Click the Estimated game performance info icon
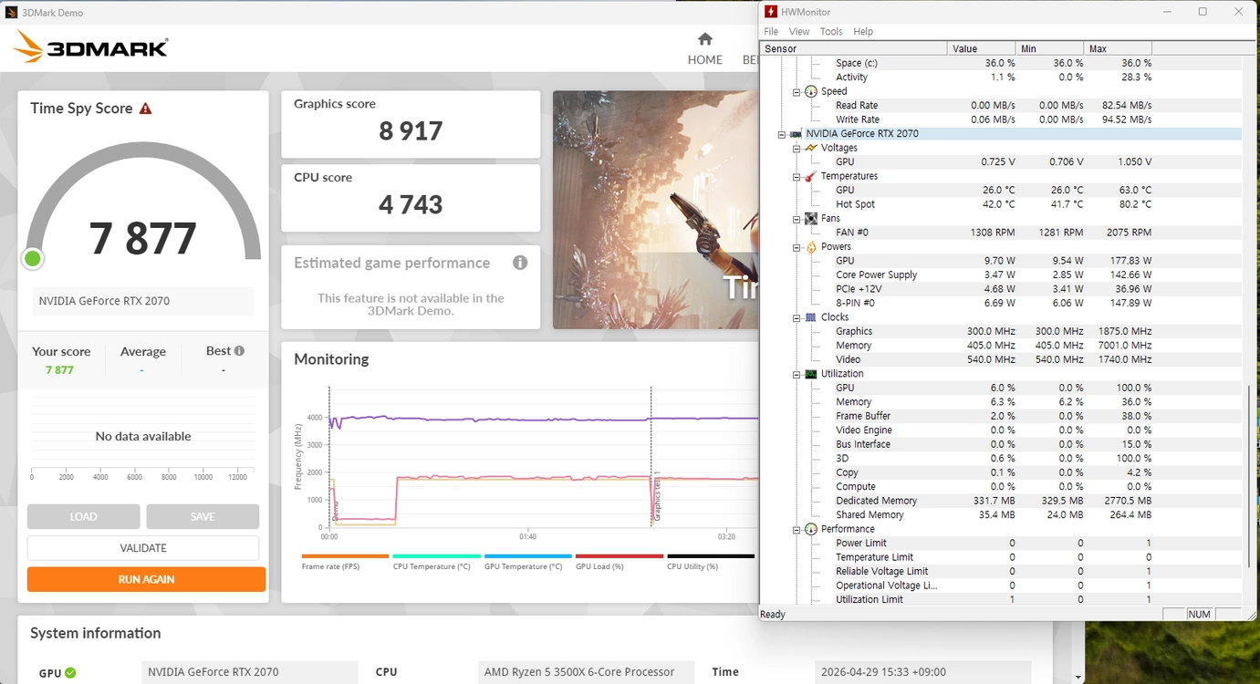This screenshot has height=684, width=1260. click(520, 263)
